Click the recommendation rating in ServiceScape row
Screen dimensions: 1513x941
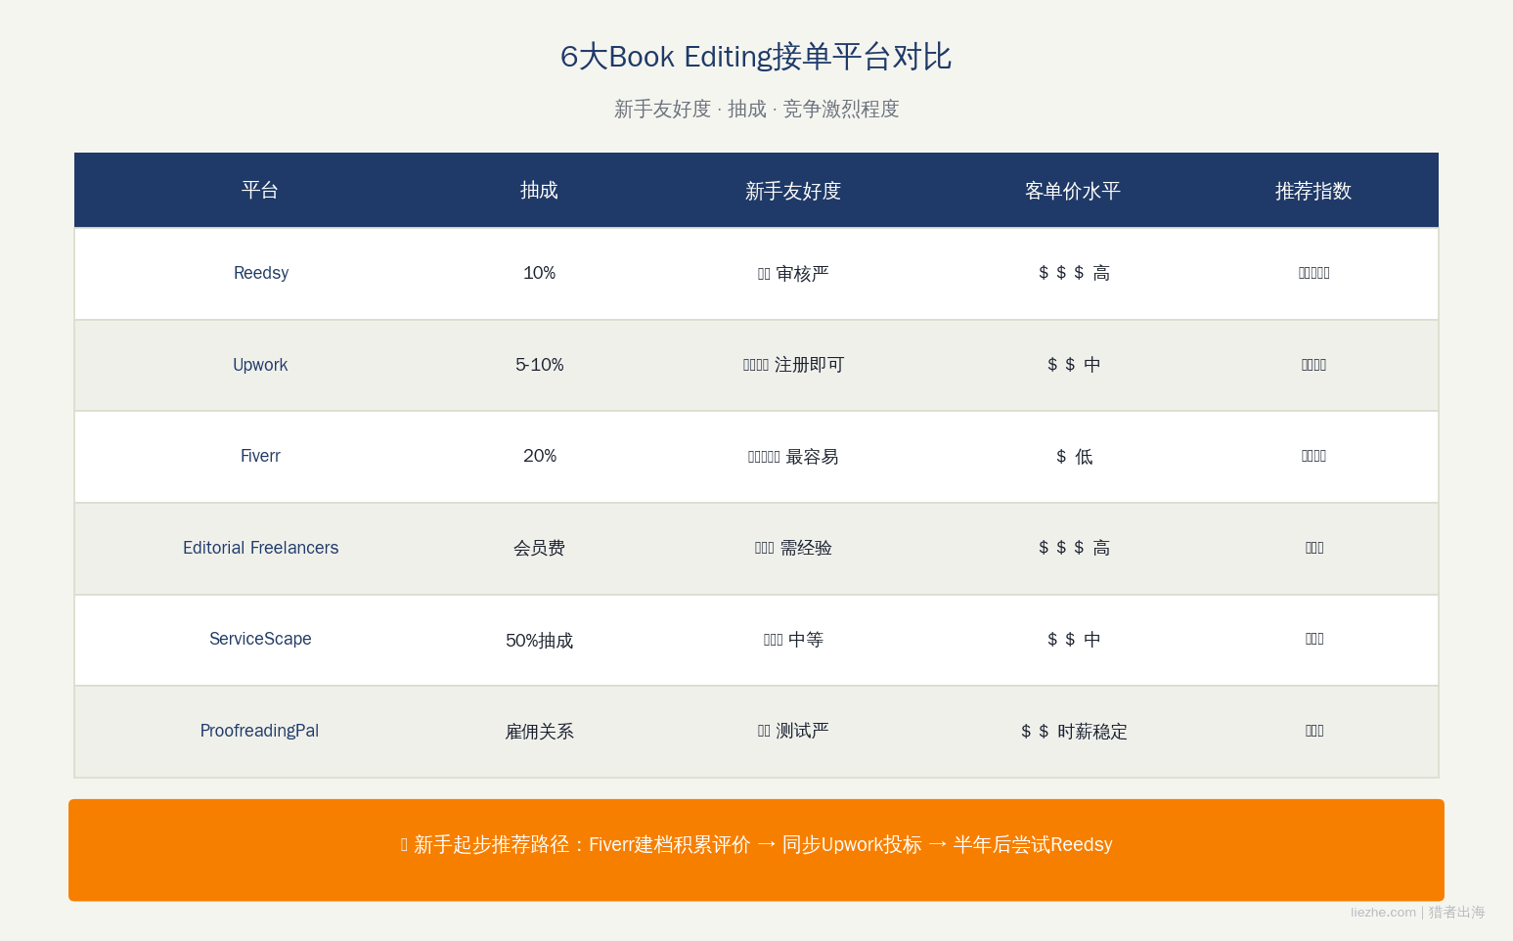pyautogui.click(x=1313, y=639)
